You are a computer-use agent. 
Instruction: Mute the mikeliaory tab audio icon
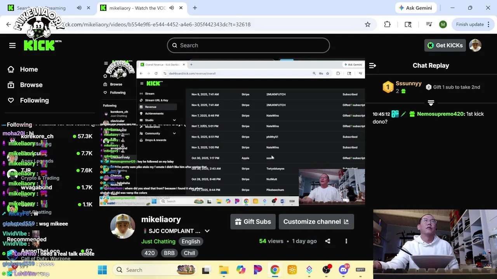tap(172, 8)
